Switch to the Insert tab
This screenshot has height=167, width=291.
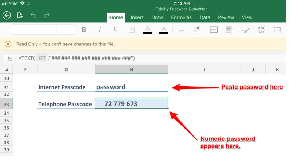(x=137, y=17)
